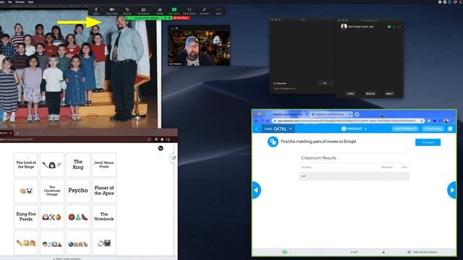The width and height of the screenshot is (463, 260).
Task: Select the 'Psycho' card
Action: pos(78,191)
